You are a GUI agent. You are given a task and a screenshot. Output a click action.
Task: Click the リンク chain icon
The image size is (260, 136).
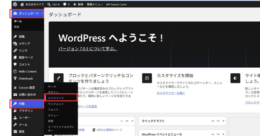15,50
